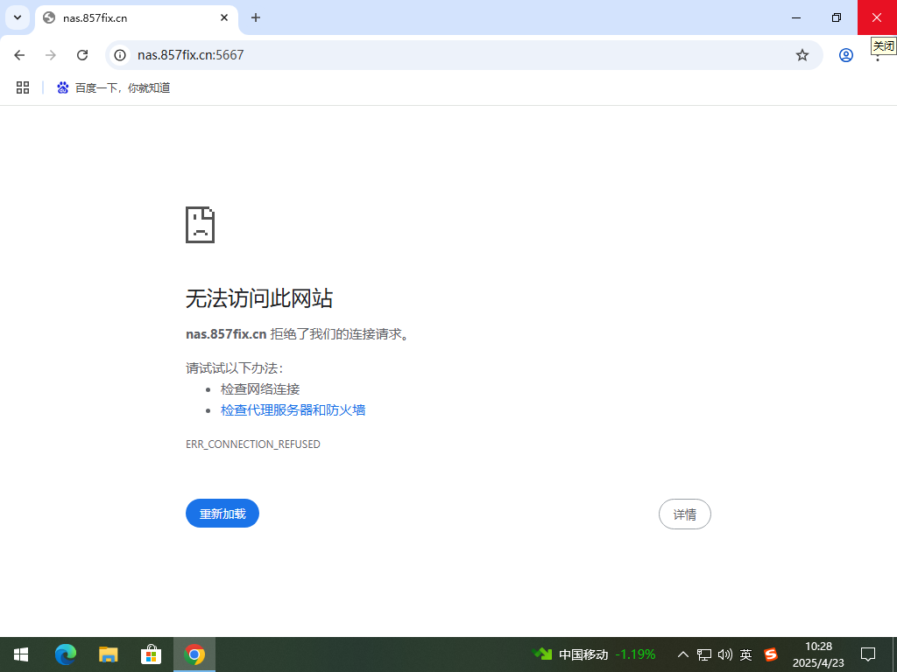Screen dimensions: 897x672
Task: Open the Windows Start menu
Action: point(21,654)
